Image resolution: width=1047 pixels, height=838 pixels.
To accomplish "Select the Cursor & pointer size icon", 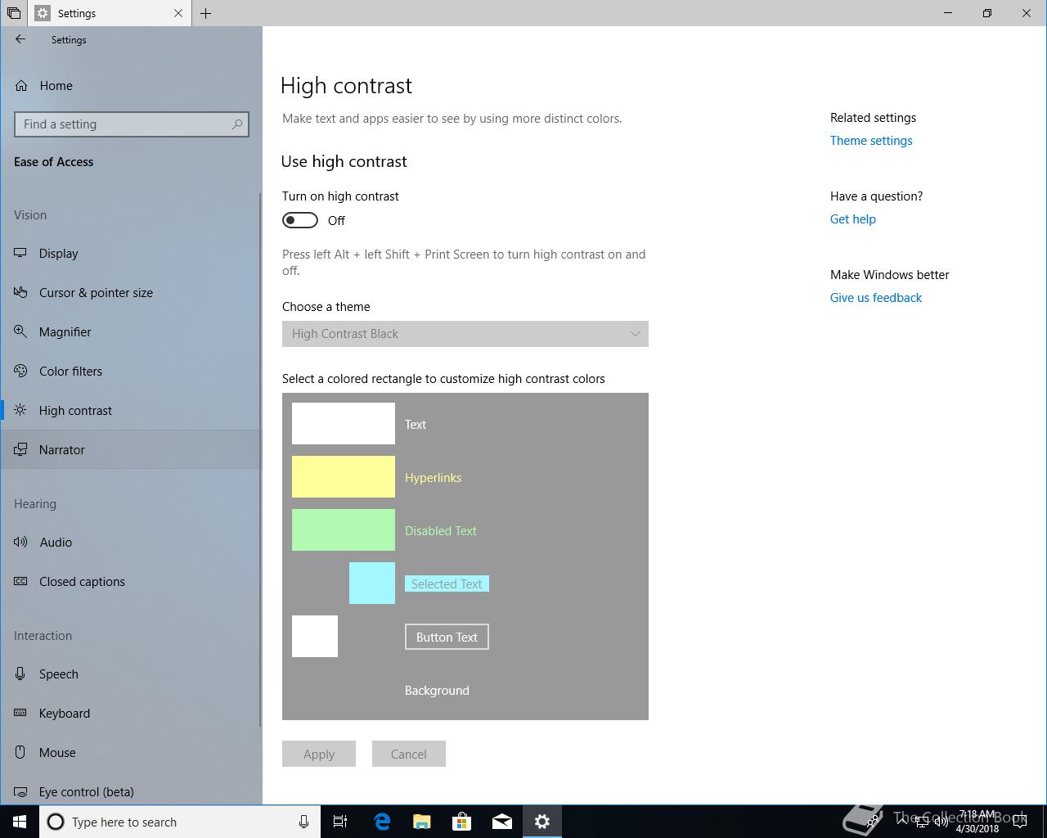I will pos(20,292).
